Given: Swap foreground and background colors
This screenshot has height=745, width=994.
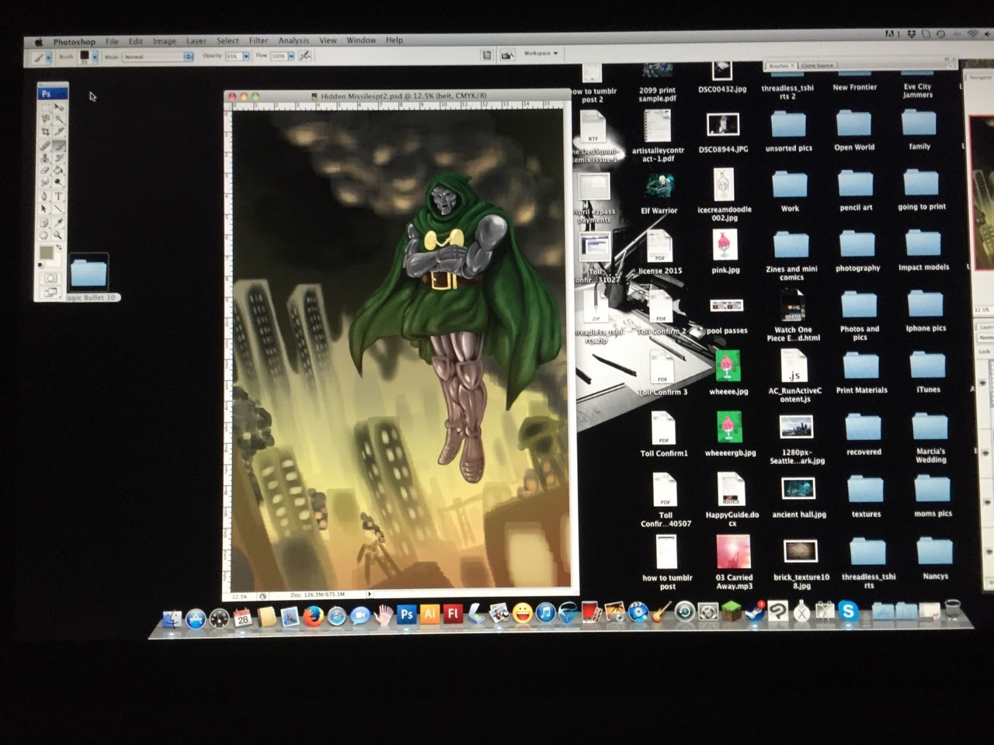Looking at the screenshot, I should (x=60, y=247).
